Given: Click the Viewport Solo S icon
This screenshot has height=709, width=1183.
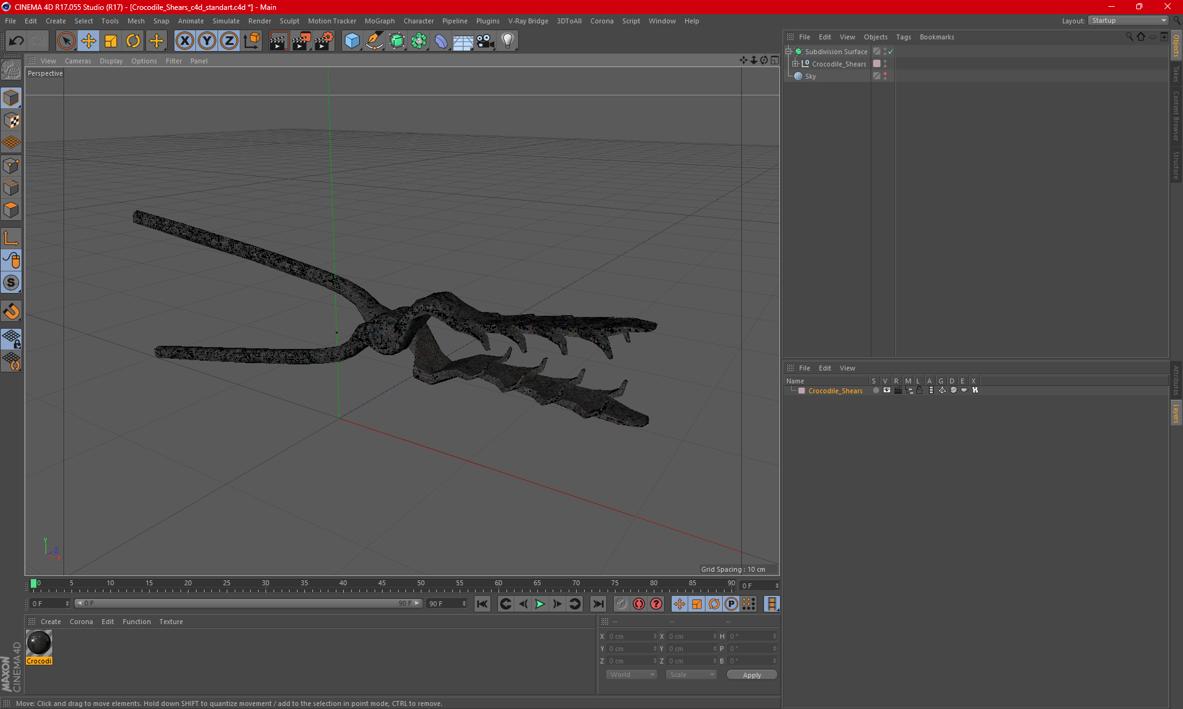Looking at the screenshot, I should click(11, 283).
